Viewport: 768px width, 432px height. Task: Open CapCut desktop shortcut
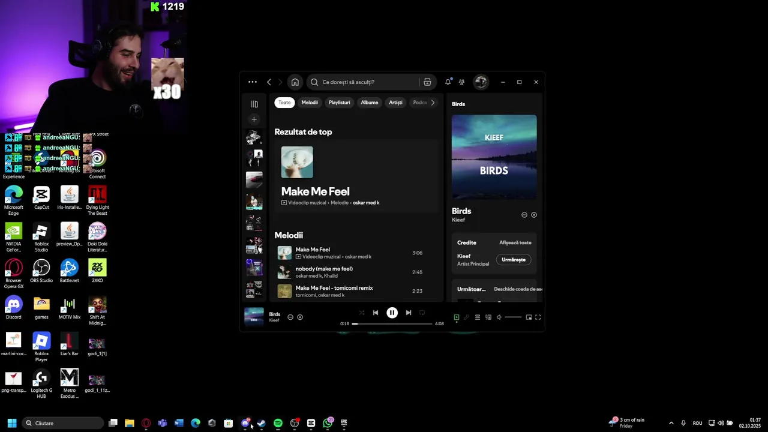[41, 199]
